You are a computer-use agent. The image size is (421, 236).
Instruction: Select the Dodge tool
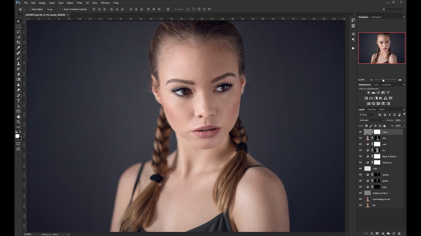pos(18,90)
